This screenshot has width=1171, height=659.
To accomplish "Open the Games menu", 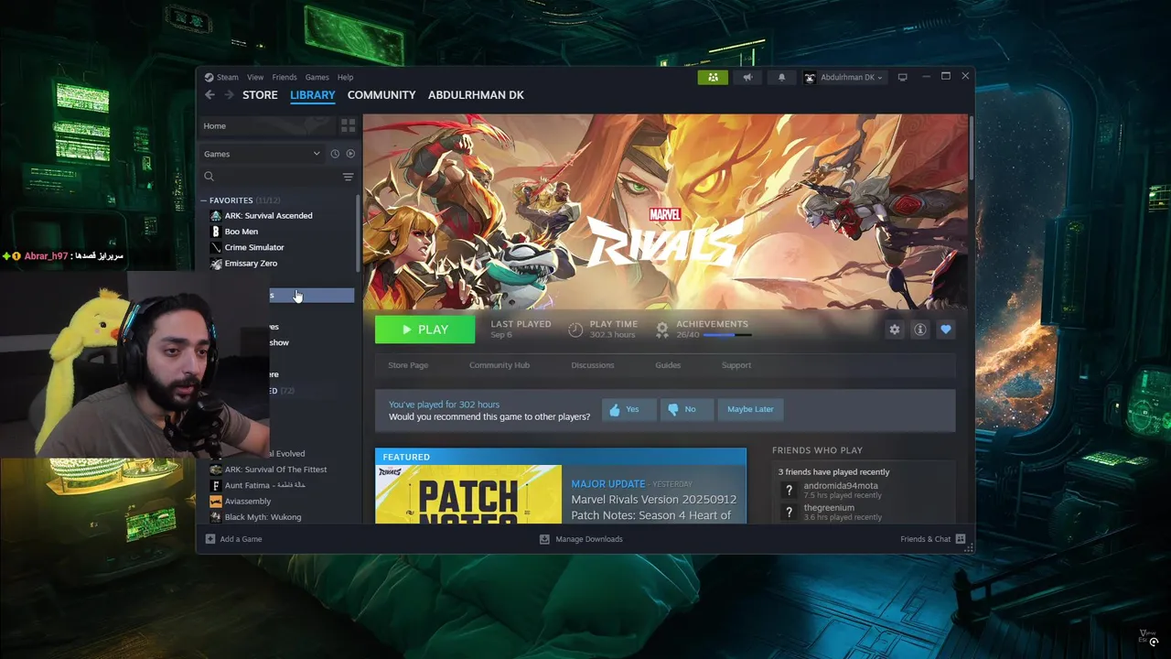I will coord(317,77).
